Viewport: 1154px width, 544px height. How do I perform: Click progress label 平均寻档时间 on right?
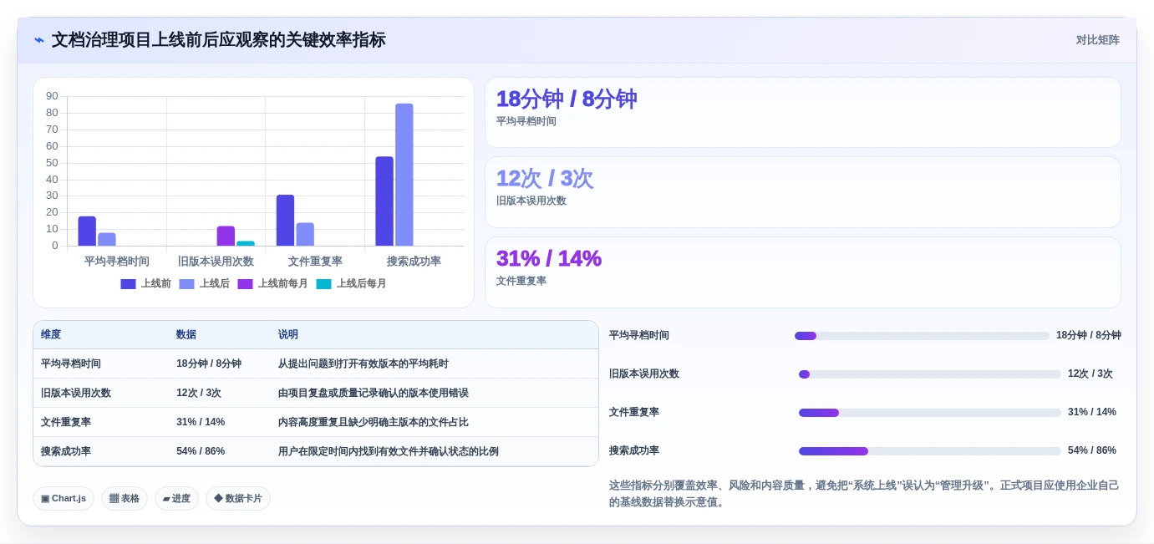(639, 336)
